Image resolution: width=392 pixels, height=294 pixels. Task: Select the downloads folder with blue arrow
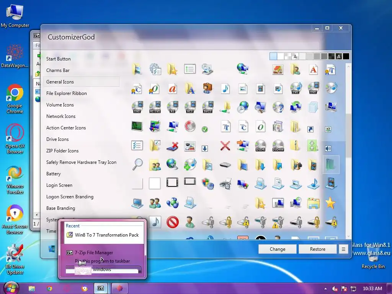point(260,165)
